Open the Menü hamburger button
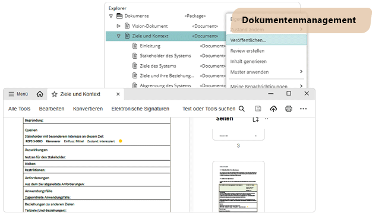Viewport: 379px width, 216px height. (18, 94)
